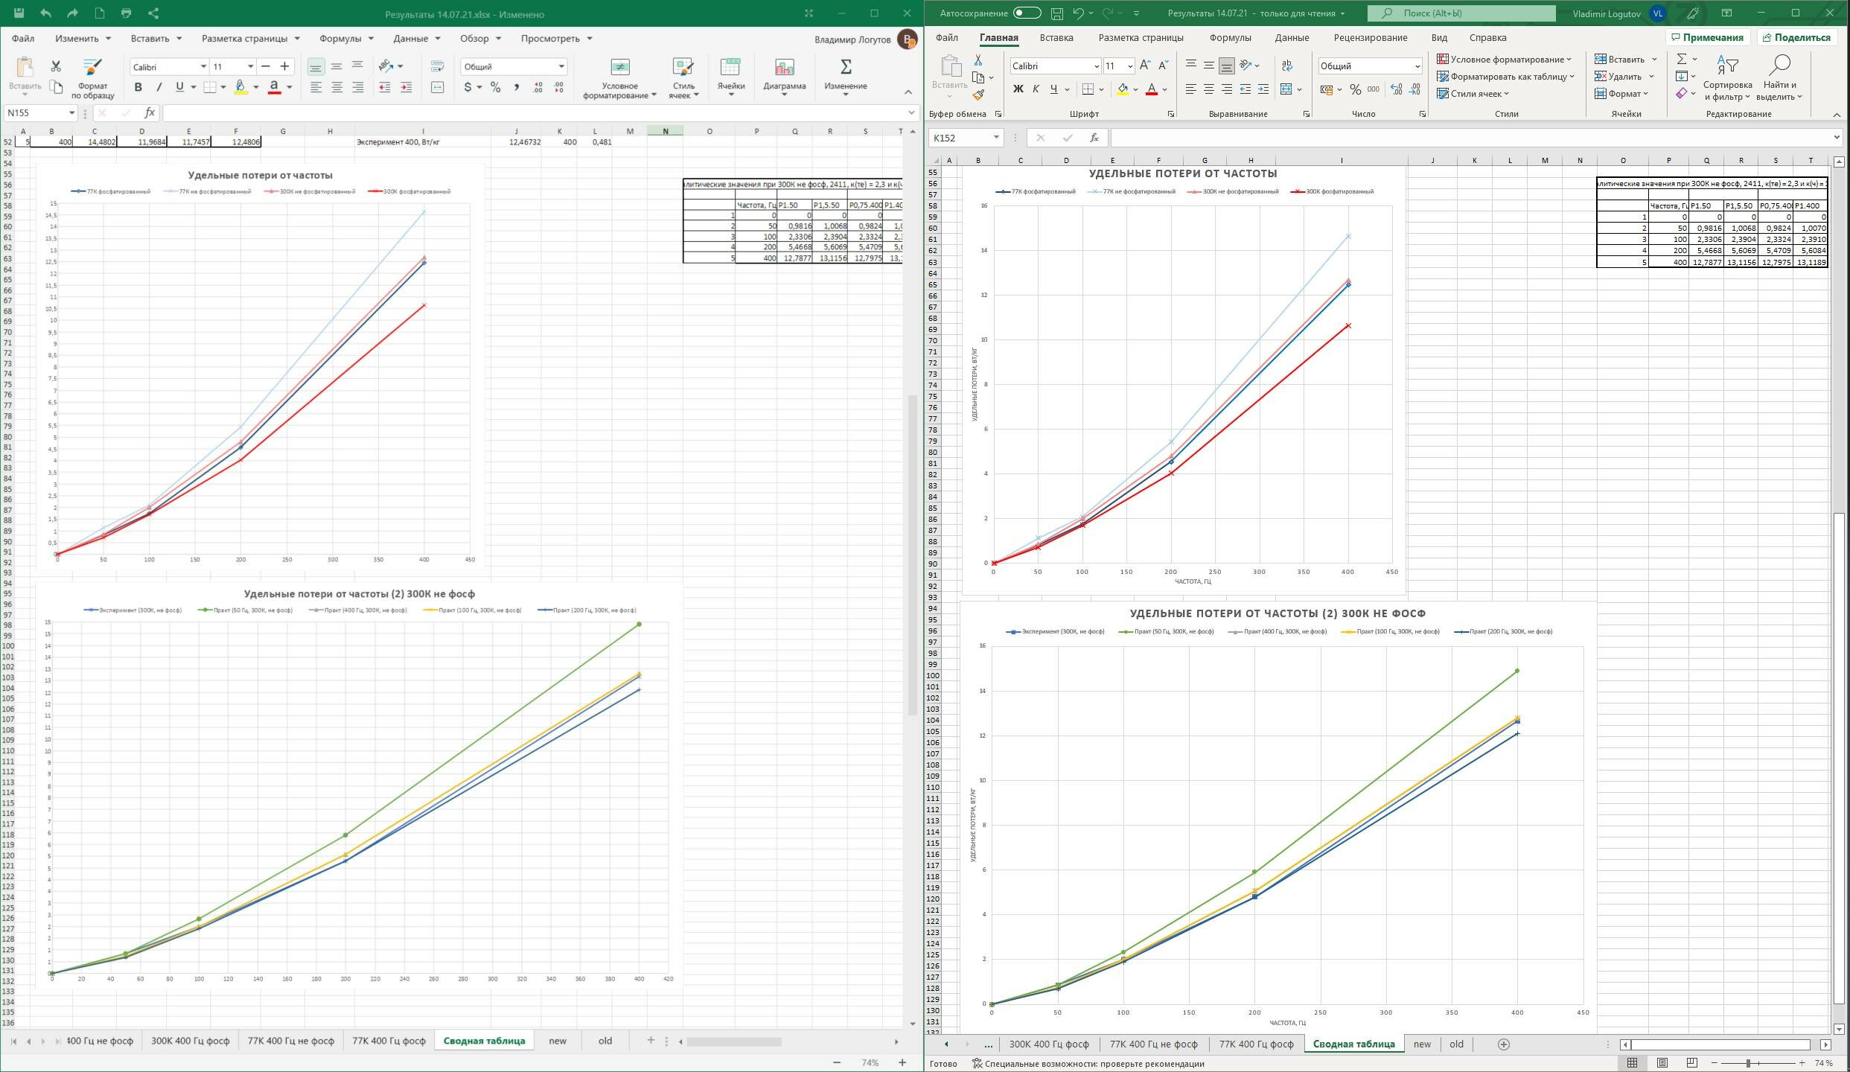Viewport: 1850px width, 1072px height.
Task: Expand formula bar in left window
Action: click(911, 112)
